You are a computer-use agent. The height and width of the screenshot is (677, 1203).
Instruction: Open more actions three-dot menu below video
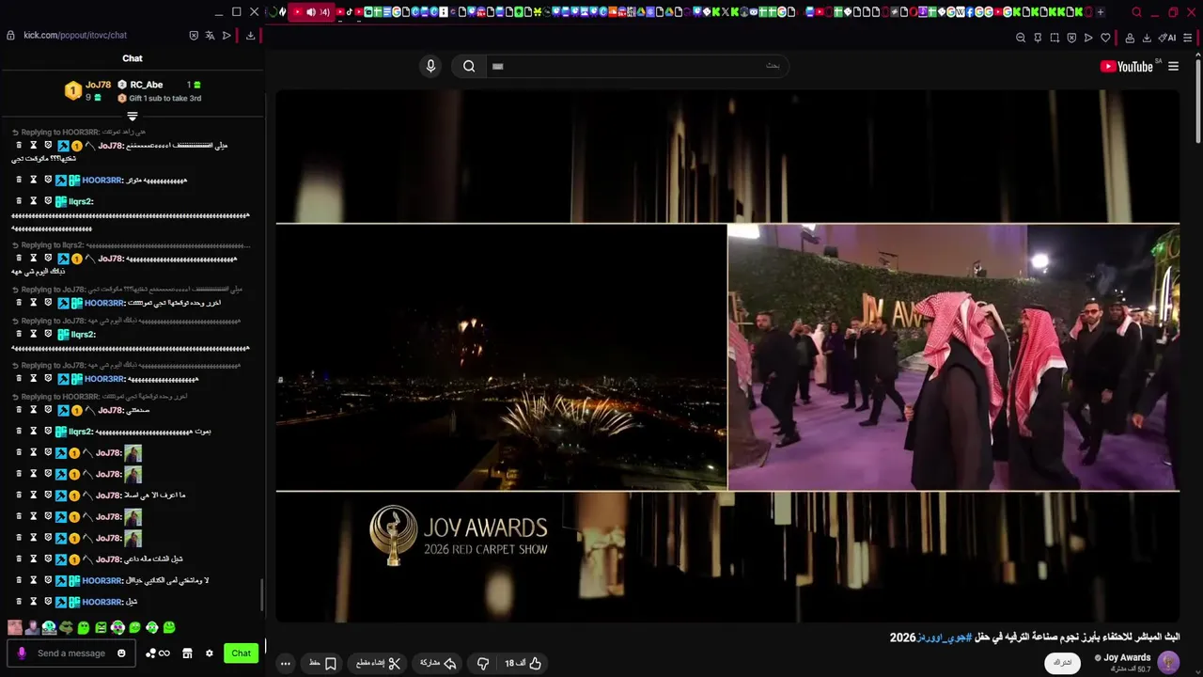[286, 663]
